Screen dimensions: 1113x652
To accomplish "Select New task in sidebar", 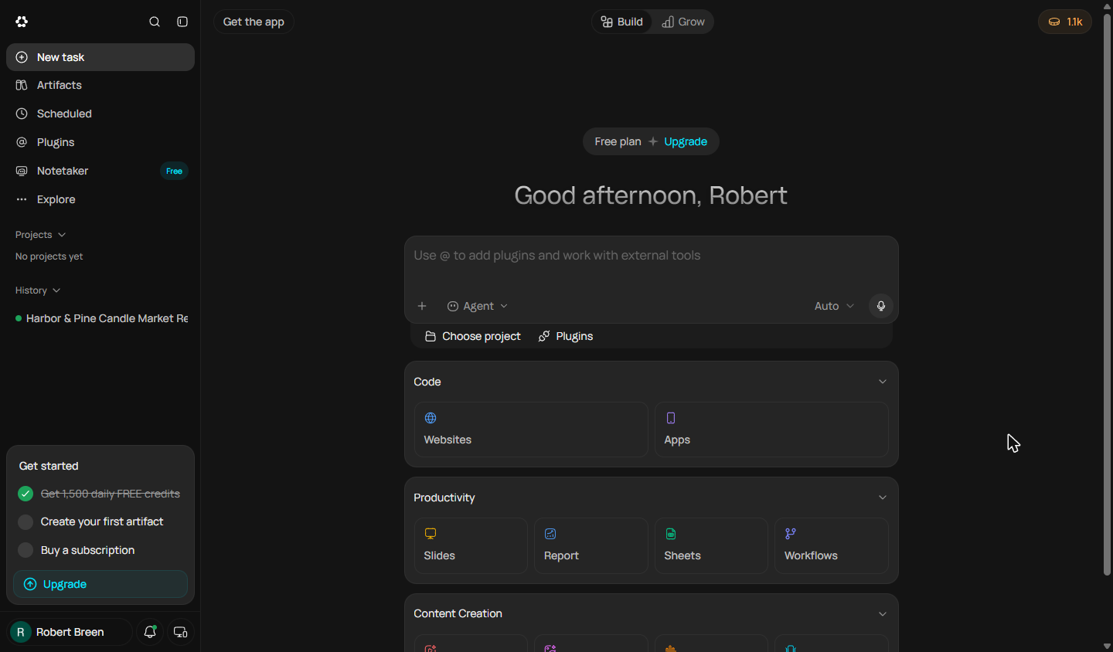I will (x=100, y=57).
